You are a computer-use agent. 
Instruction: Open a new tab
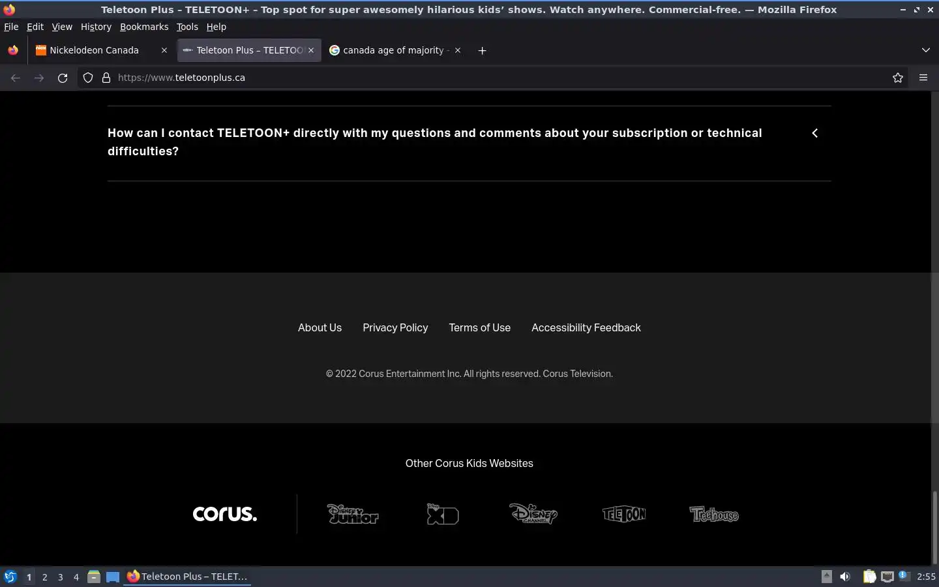(x=482, y=50)
